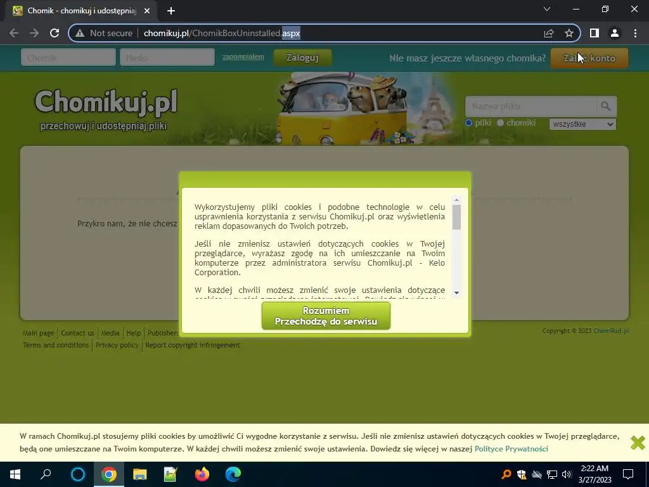Go forward using the browser forward arrow
Image resolution: width=649 pixels, height=487 pixels.
coord(34,33)
